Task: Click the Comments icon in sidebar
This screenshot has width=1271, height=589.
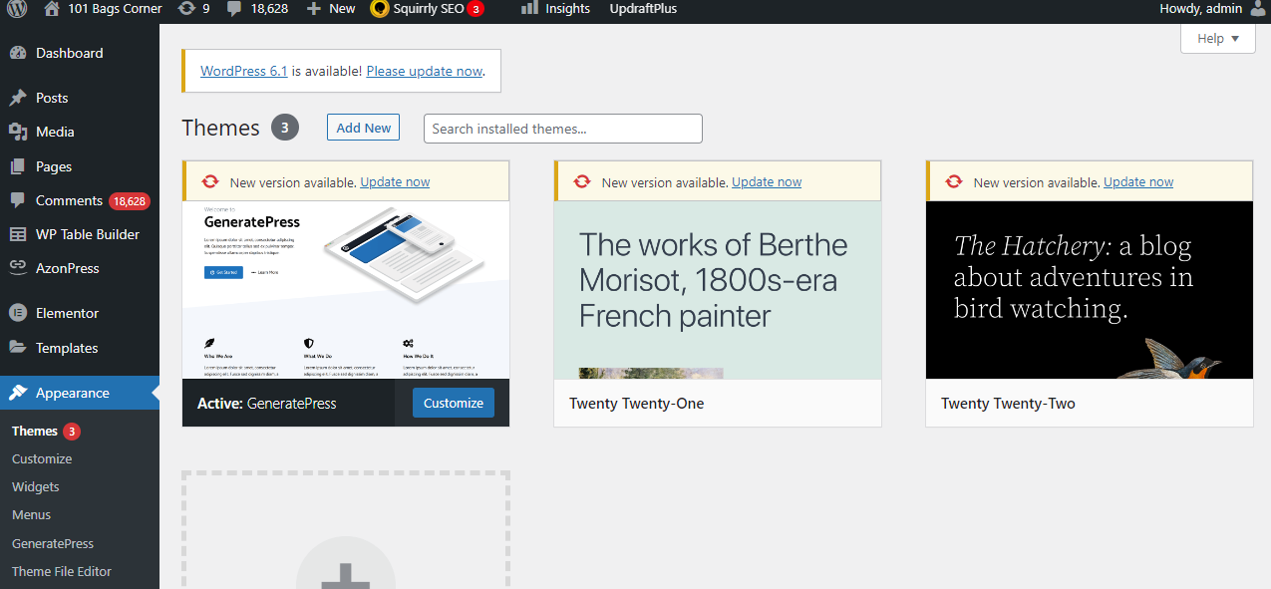Action: [18, 200]
